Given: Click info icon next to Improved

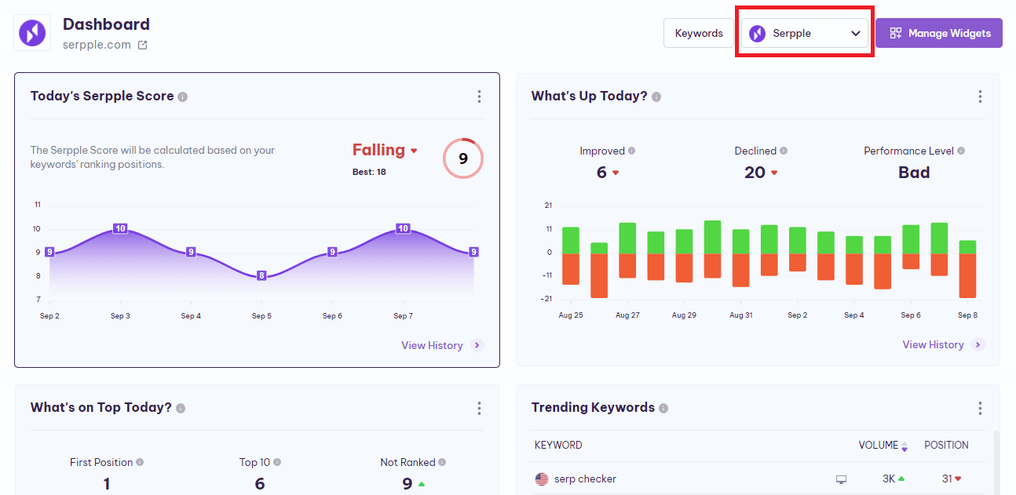Looking at the screenshot, I should click(631, 151).
